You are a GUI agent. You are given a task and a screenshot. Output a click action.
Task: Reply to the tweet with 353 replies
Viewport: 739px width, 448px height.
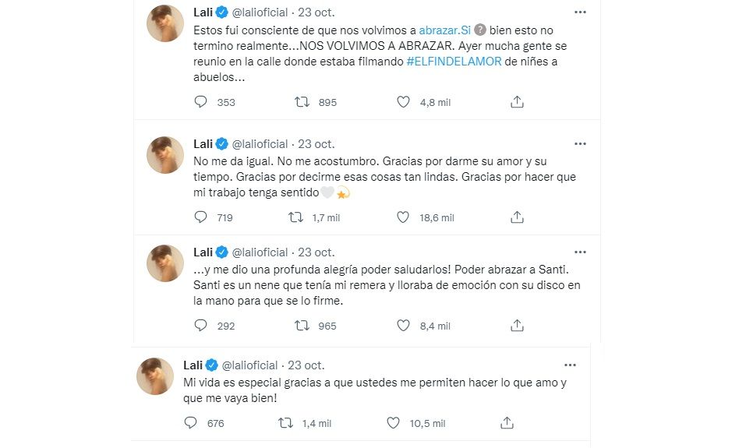click(x=200, y=102)
